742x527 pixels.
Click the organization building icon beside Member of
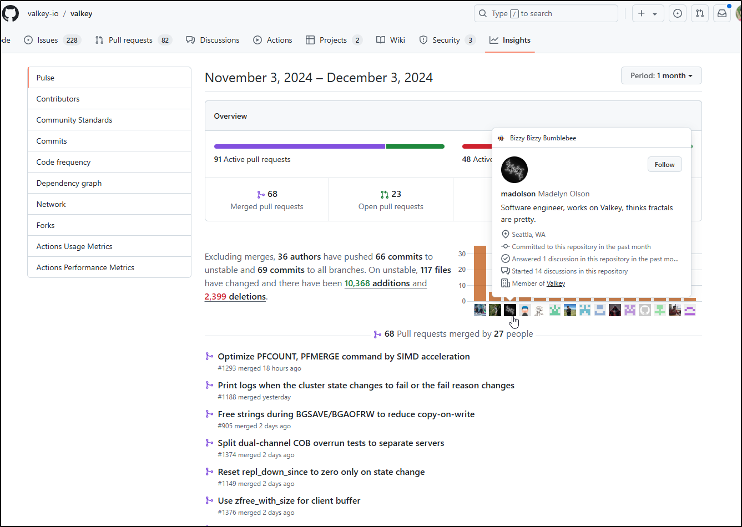505,283
